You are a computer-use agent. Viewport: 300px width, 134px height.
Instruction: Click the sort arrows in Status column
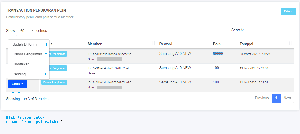pos(82,43)
